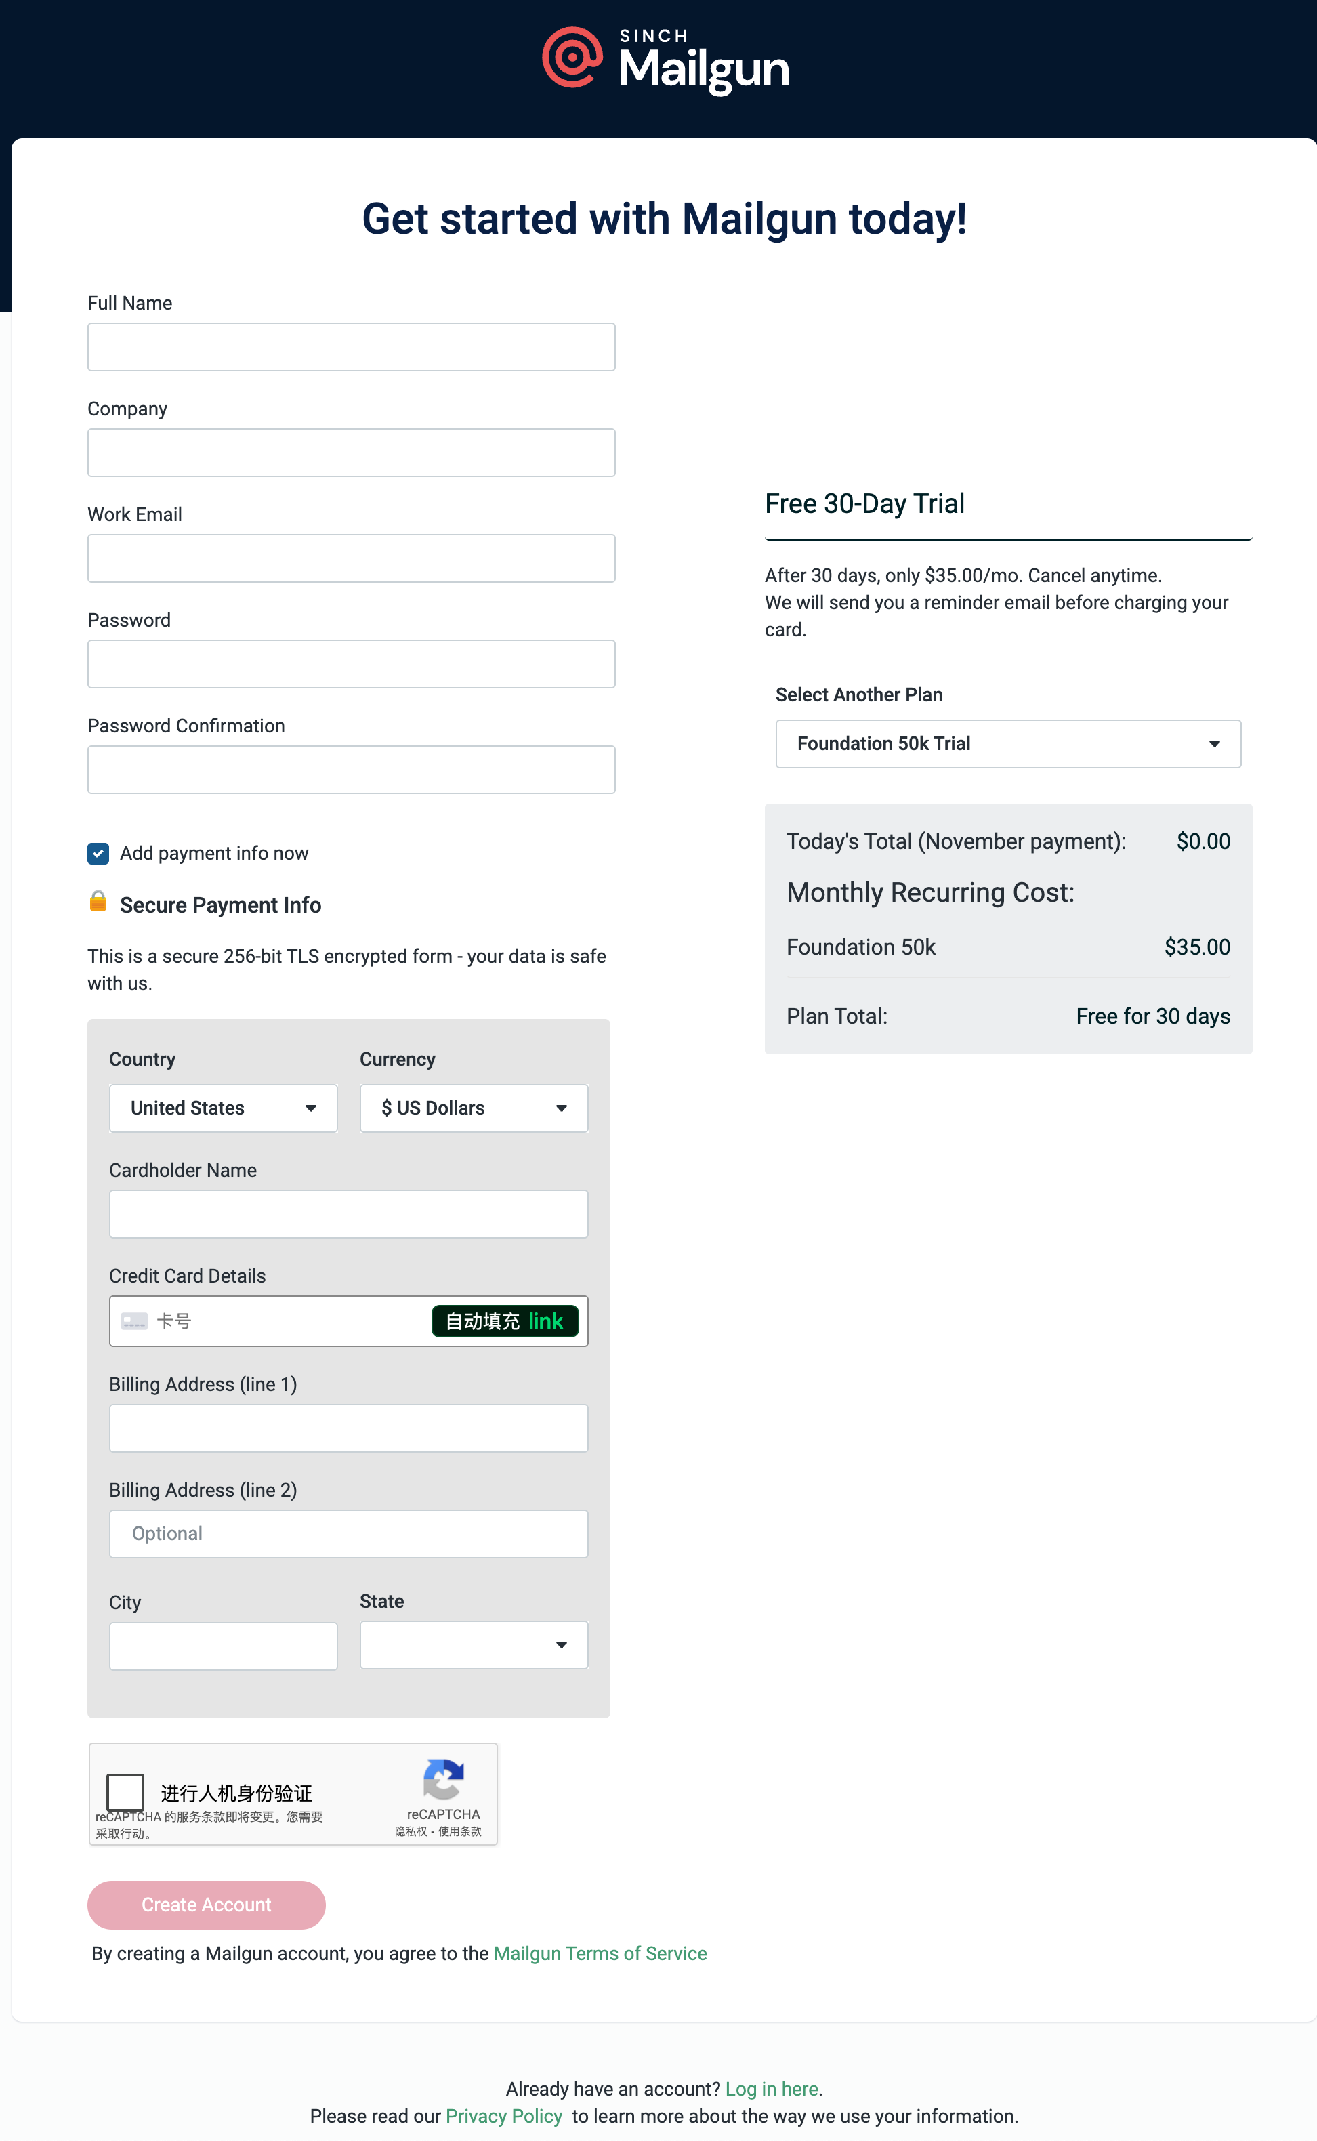The width and height of the screenshot is (1317, 2141).
Task: Click the Work Email input
Action: [x=351, y=558]
